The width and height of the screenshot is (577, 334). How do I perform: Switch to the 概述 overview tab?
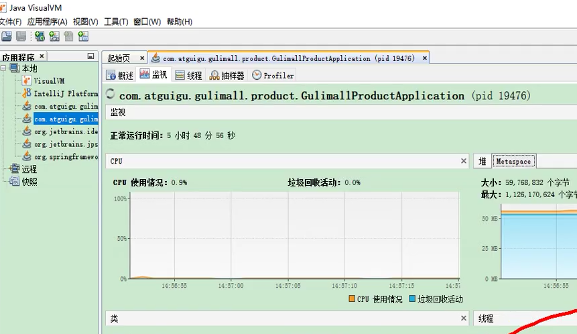coord(119,76)
